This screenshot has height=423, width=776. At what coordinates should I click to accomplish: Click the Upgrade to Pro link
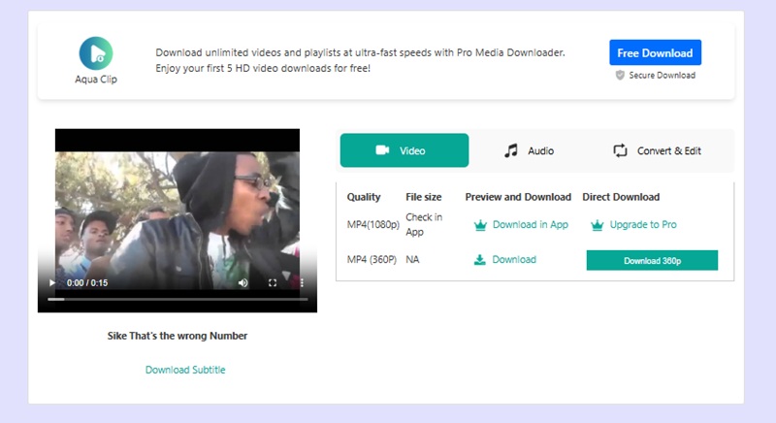pos(643,225)
